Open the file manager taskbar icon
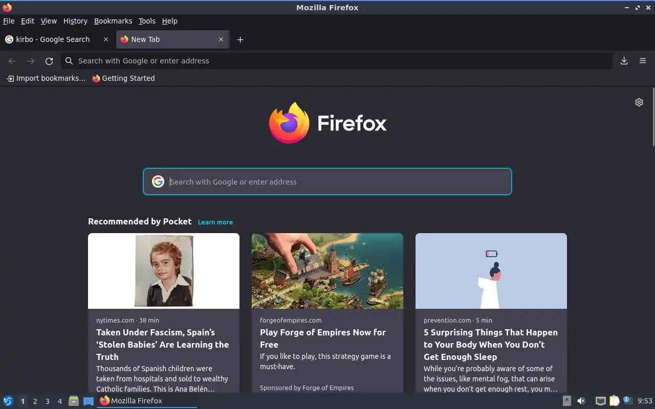 [x=74, y=401]
